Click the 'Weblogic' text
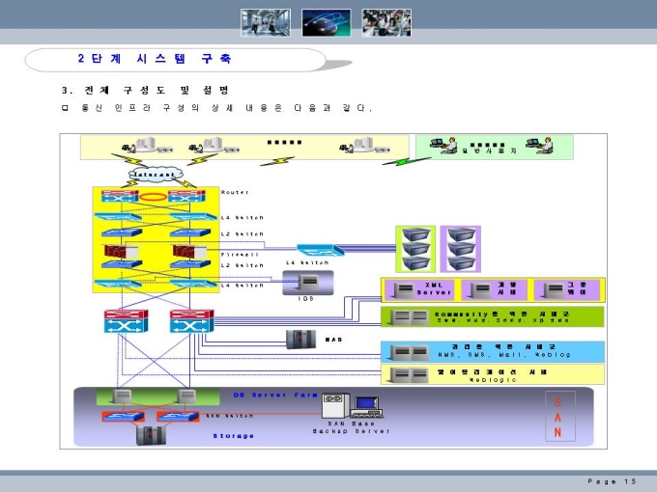This screenshot has width=657, height=492. [493, 380]
